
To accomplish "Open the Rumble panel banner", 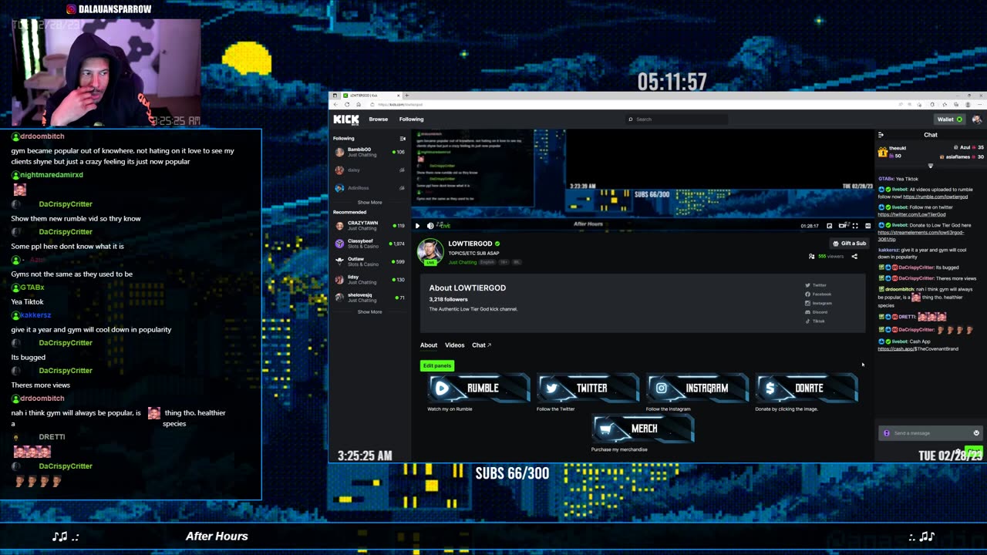I will (x=479, y=388).
